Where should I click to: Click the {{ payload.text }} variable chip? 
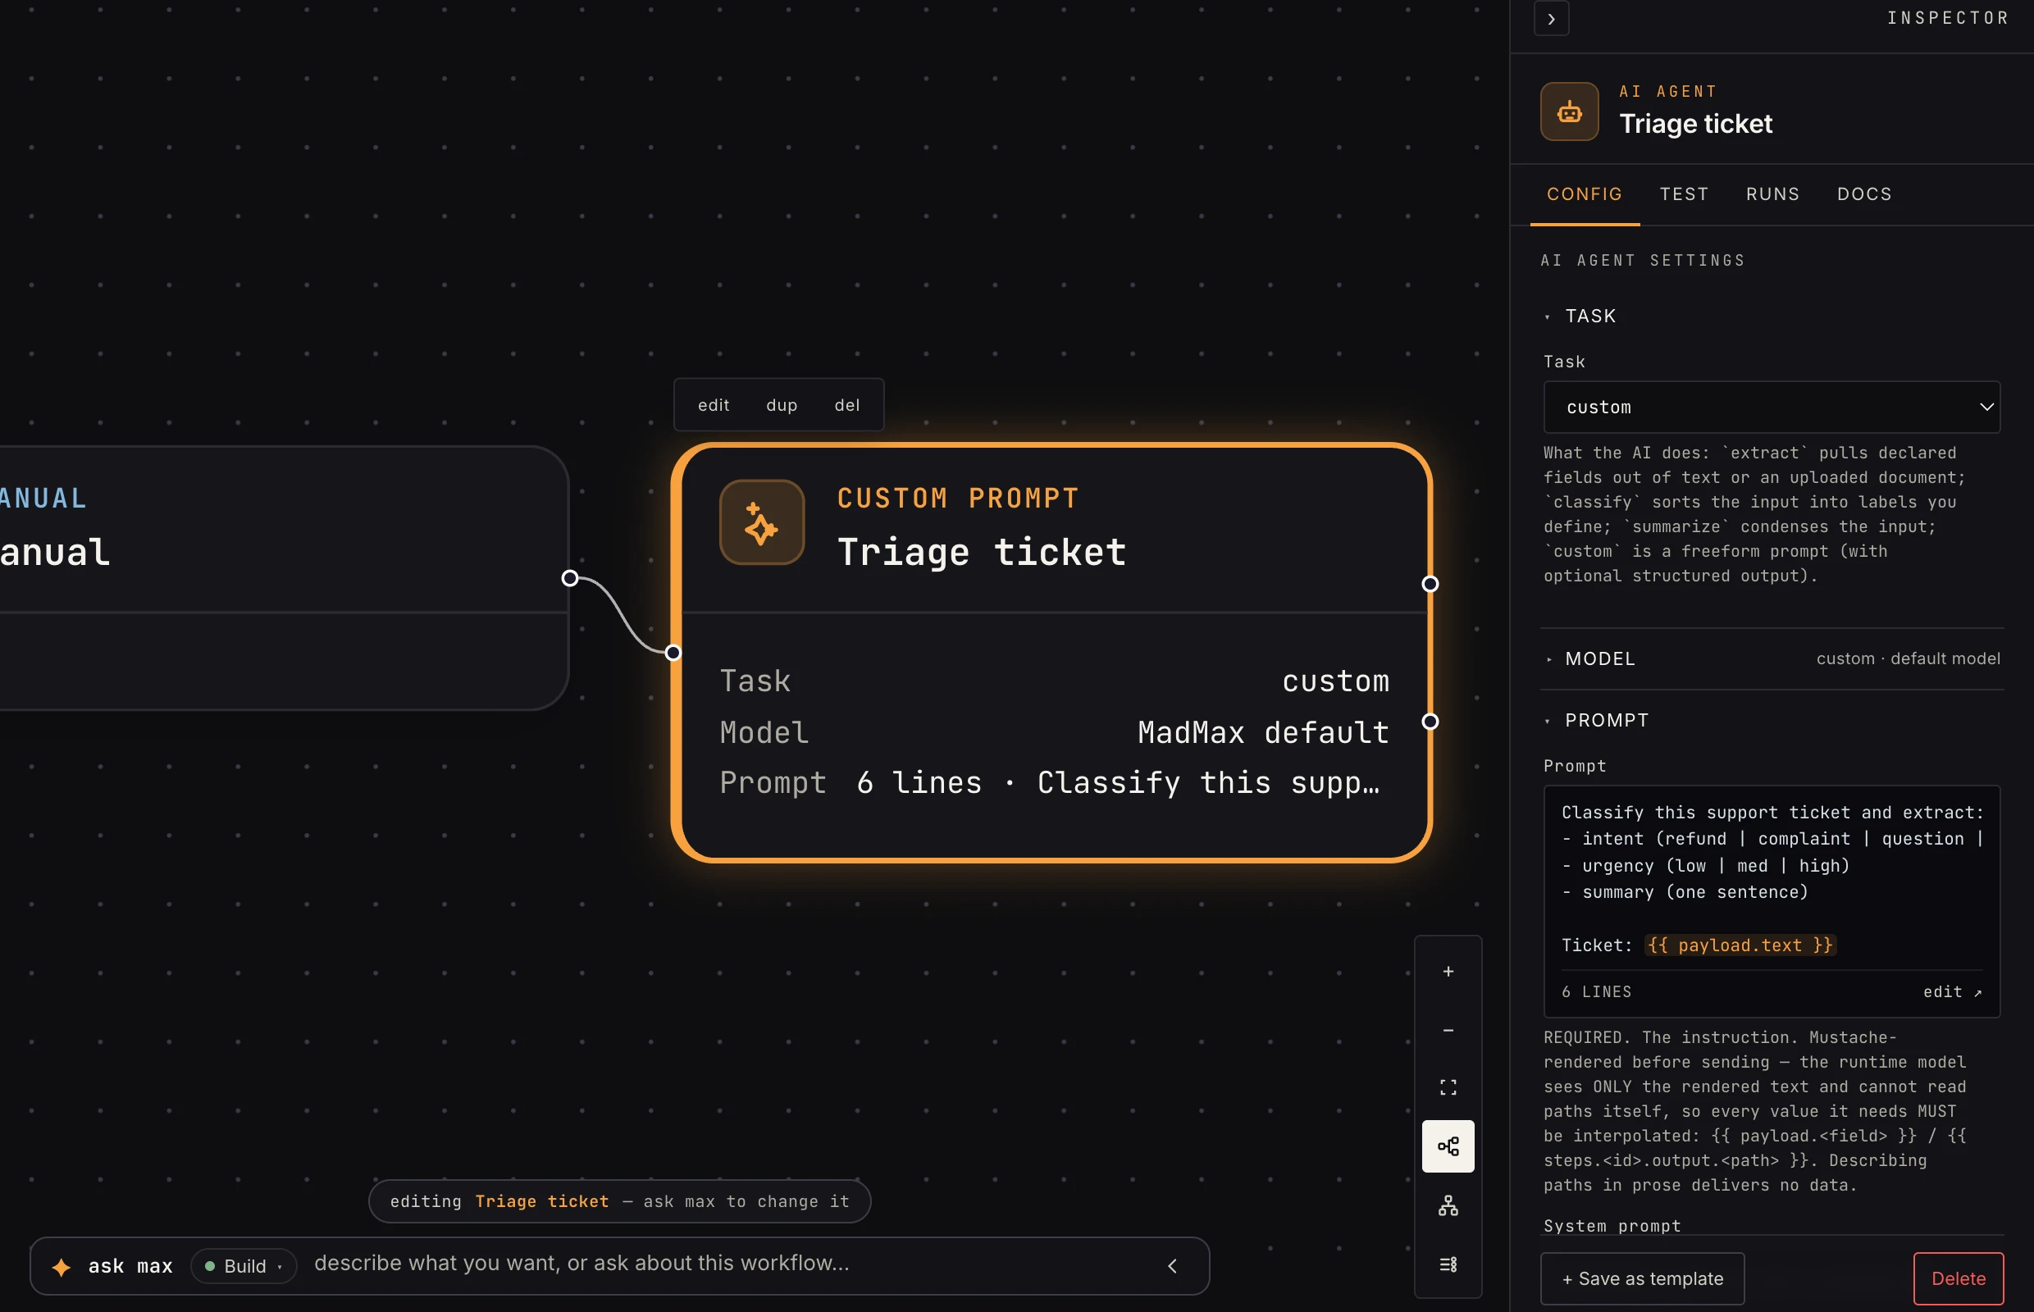(x=1740, y=945)
